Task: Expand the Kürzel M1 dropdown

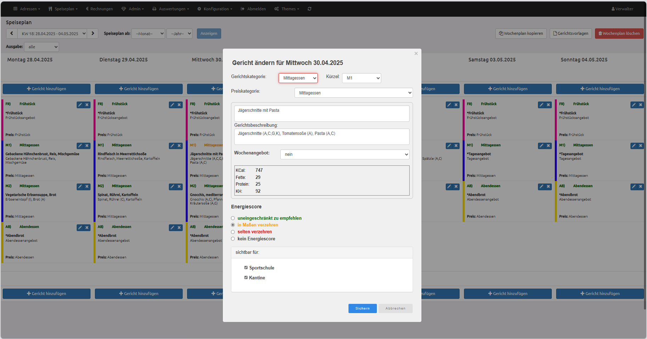Action: click(x=361, y=78)
